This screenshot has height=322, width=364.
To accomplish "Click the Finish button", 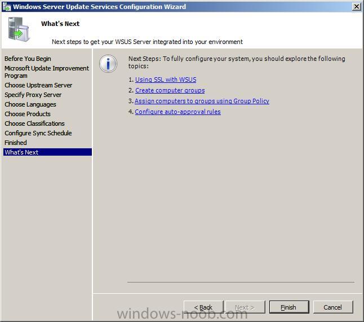I will tap(289, 307).
